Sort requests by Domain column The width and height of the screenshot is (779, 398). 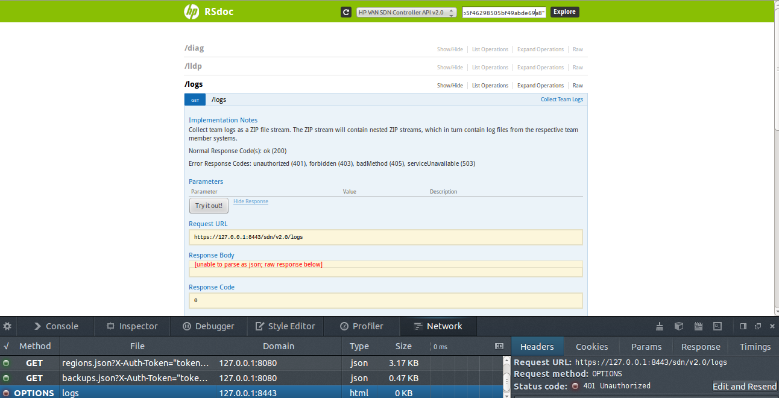click(x=279, y=346)
